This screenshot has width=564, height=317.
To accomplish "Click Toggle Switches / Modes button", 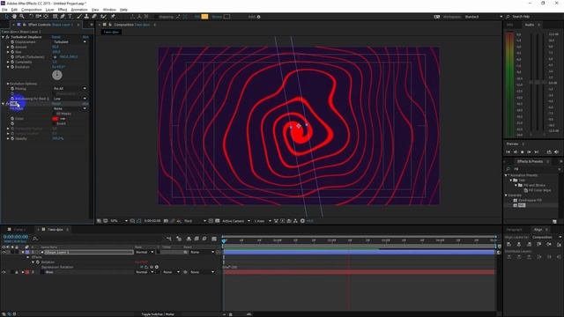I will click(158, 314).
